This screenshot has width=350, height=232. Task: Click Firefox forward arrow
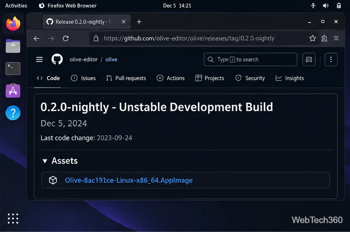(x=51, y=39)
